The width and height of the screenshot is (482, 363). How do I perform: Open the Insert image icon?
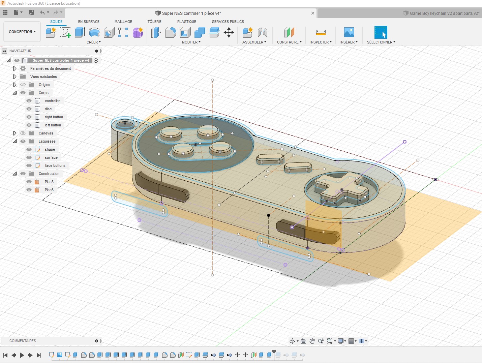[x=349, y=32]
